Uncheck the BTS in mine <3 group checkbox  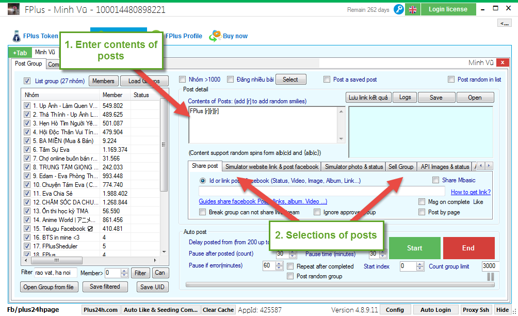tap(27, 238)
